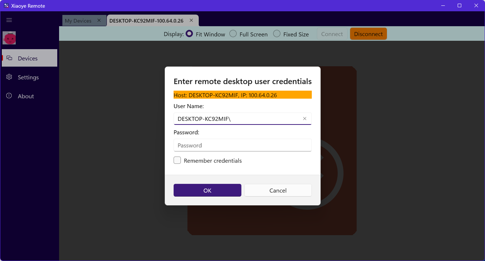Cancel the credentials dialog

pos(278,190)
